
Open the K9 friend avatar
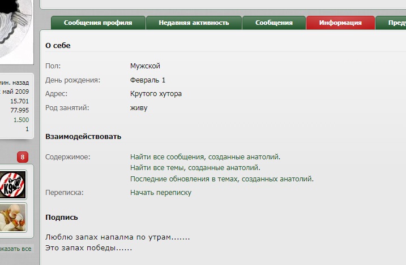pos(14,183)
